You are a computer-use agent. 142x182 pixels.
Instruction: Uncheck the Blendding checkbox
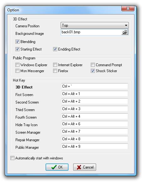17,41
